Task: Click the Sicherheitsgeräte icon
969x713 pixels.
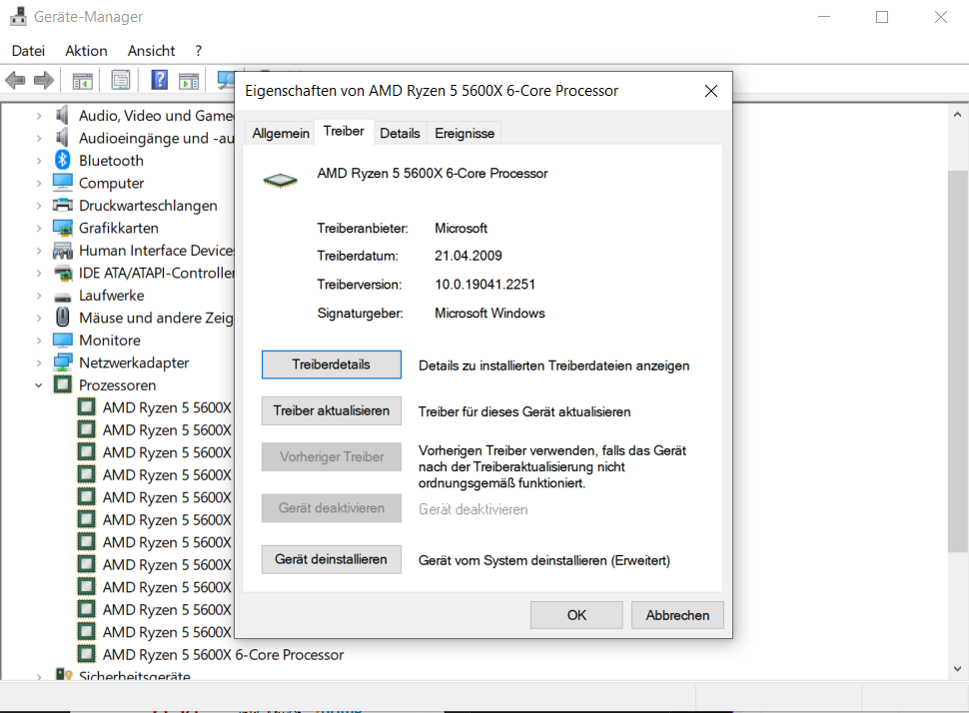Action: pyautogui.click(x=64, y=675)
